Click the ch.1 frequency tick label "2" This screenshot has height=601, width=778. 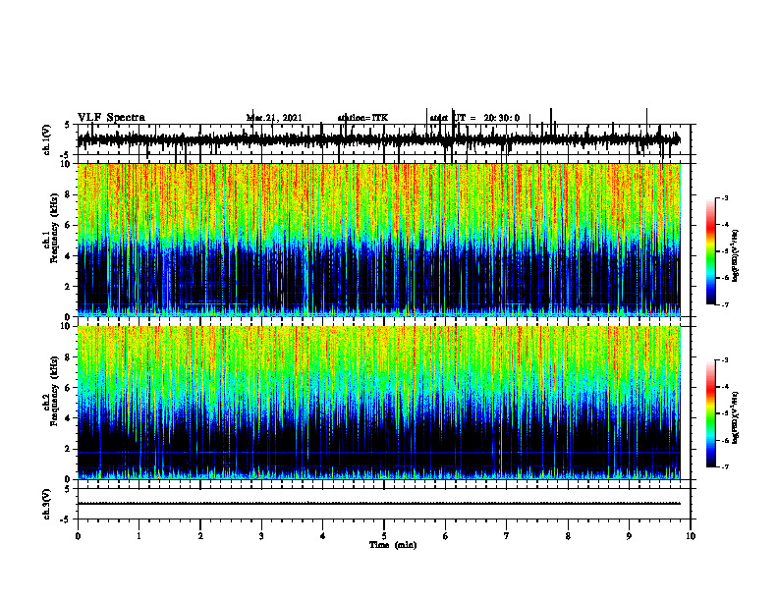click(69, 286)
